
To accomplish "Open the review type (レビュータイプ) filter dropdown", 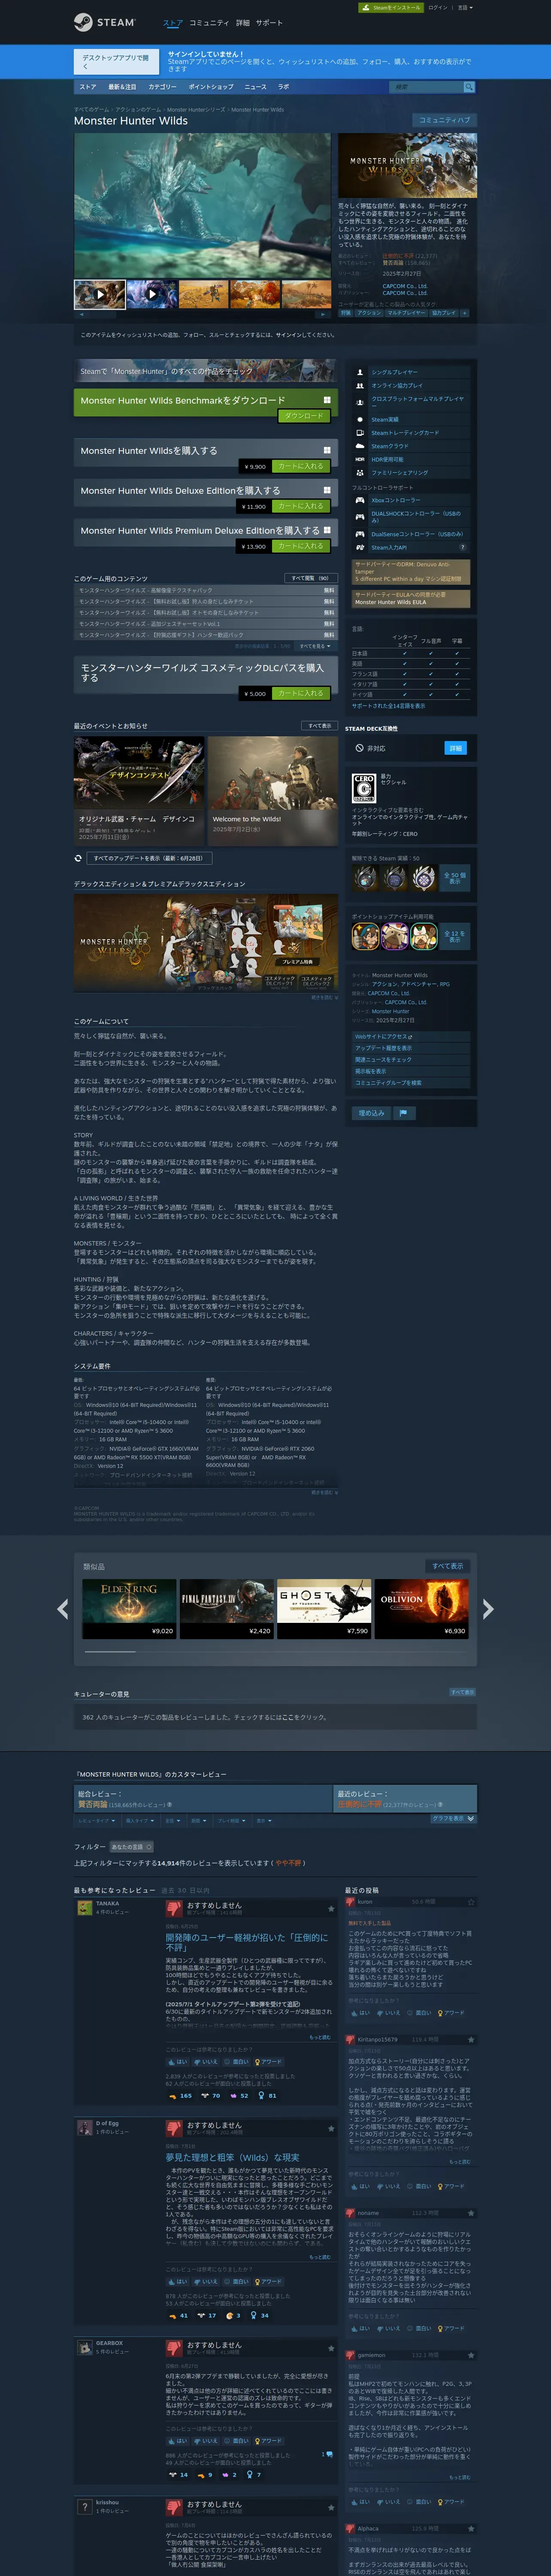I will point(96,1821).
